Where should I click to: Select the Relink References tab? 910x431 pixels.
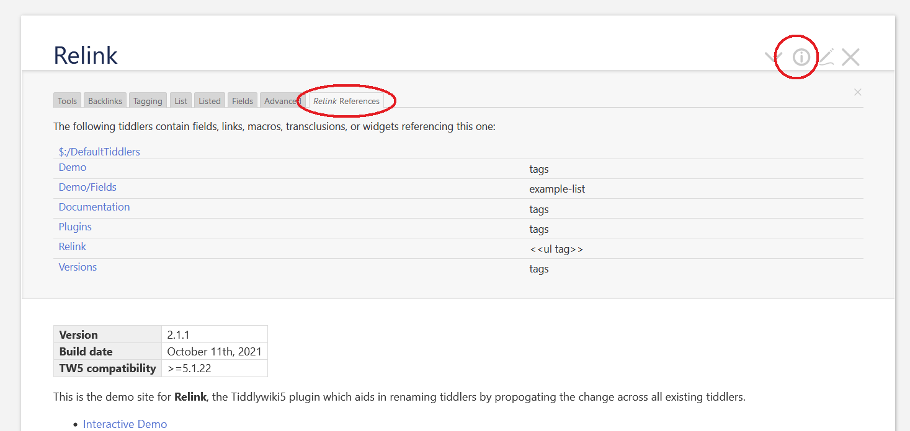click(x=346, y=101)
